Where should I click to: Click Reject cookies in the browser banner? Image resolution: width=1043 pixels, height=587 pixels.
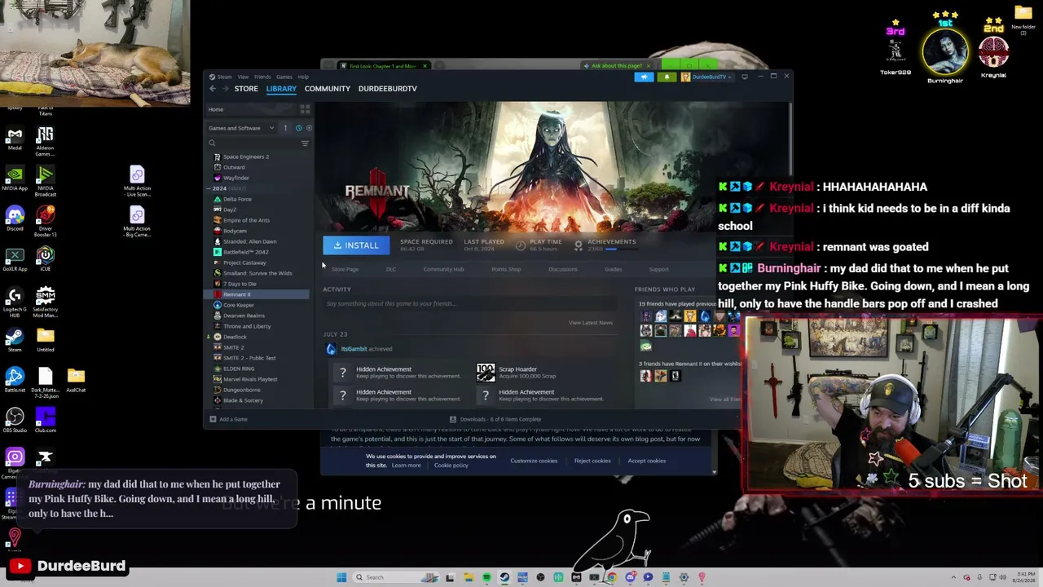click(592, 461)
